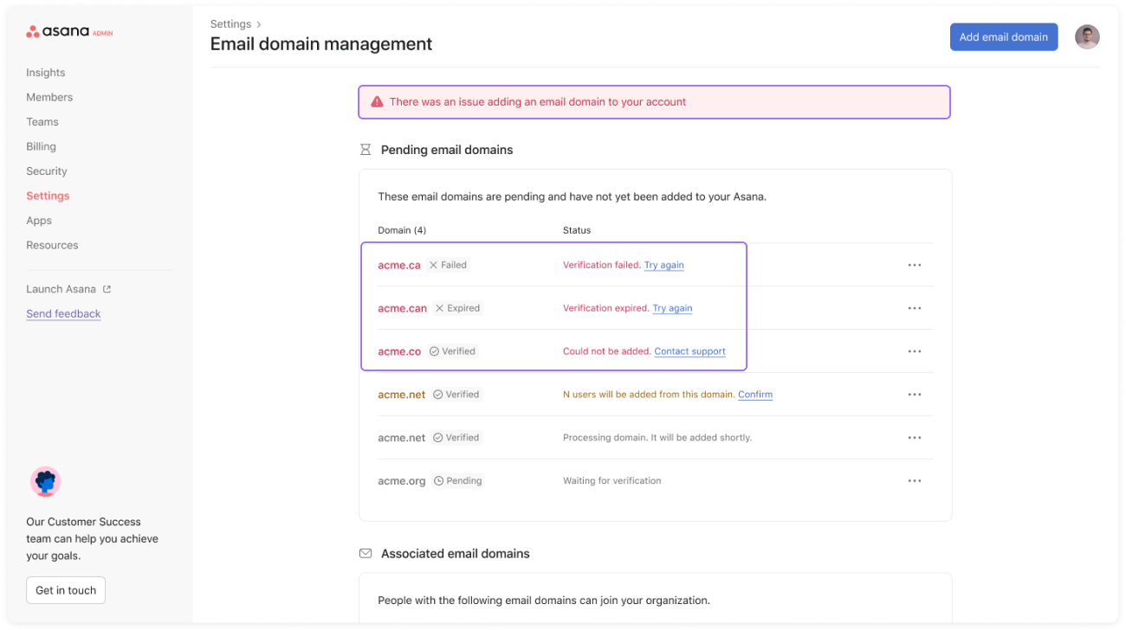Image resolution: width=1126 pixels, height=630 pixels.
Task: Open the Billing page in the sidebar
Action: point(41,147)
